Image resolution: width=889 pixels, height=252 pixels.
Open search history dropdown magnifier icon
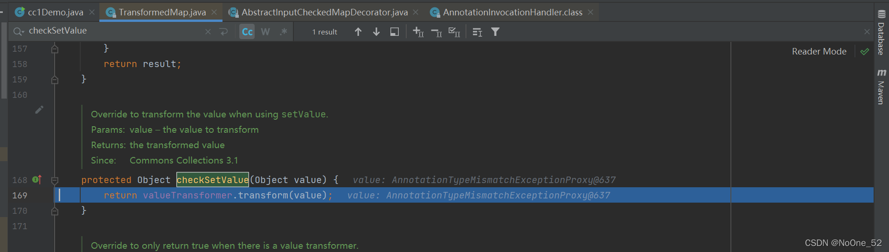19,32
